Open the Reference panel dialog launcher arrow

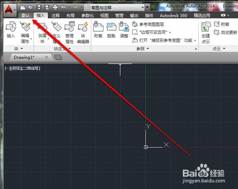[x=196, y=49]
